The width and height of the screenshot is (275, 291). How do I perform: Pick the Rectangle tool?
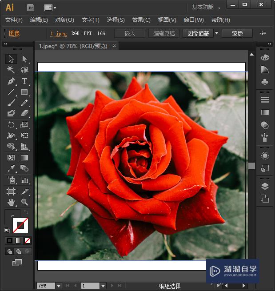[x=24, y=92]
